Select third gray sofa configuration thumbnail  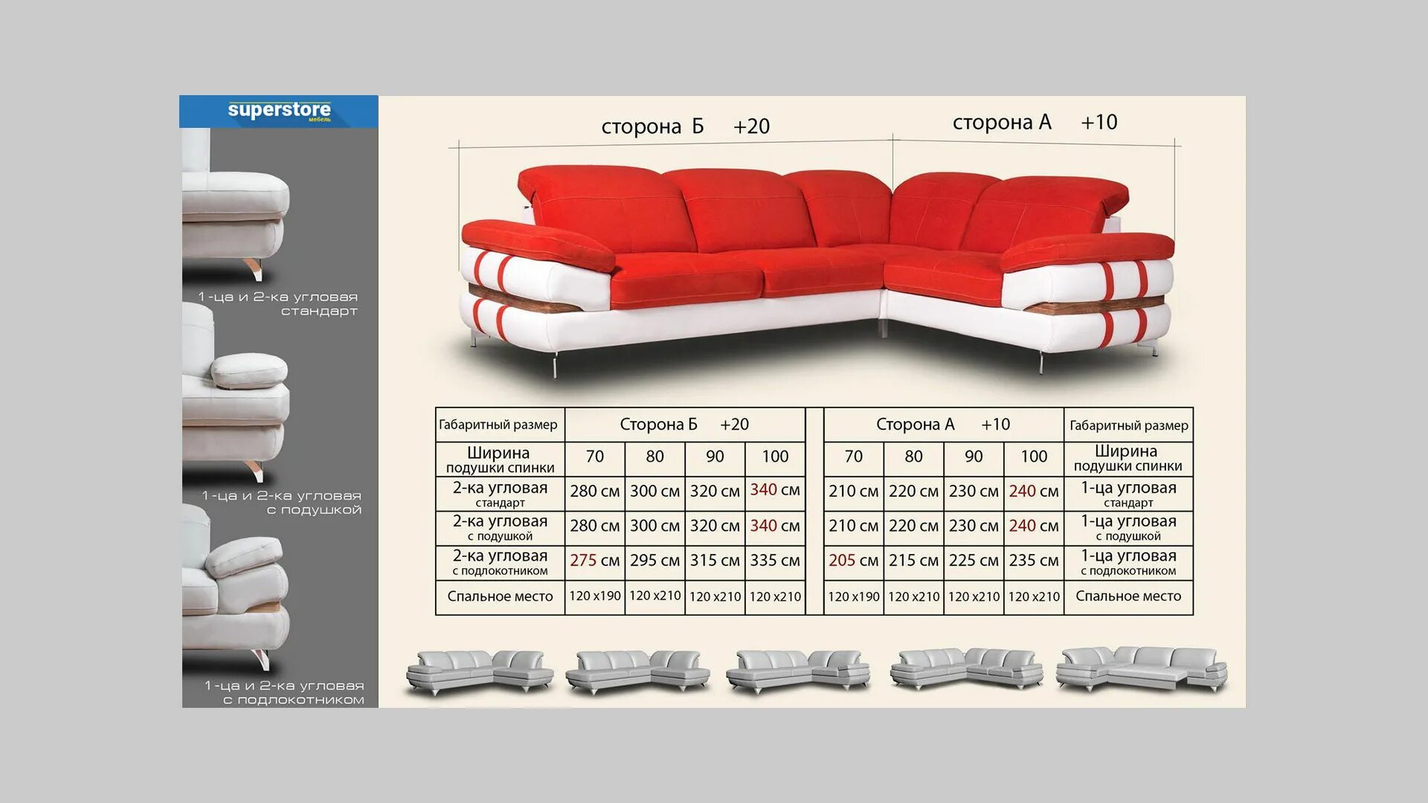pyautogui.click(x=798, y=671)
